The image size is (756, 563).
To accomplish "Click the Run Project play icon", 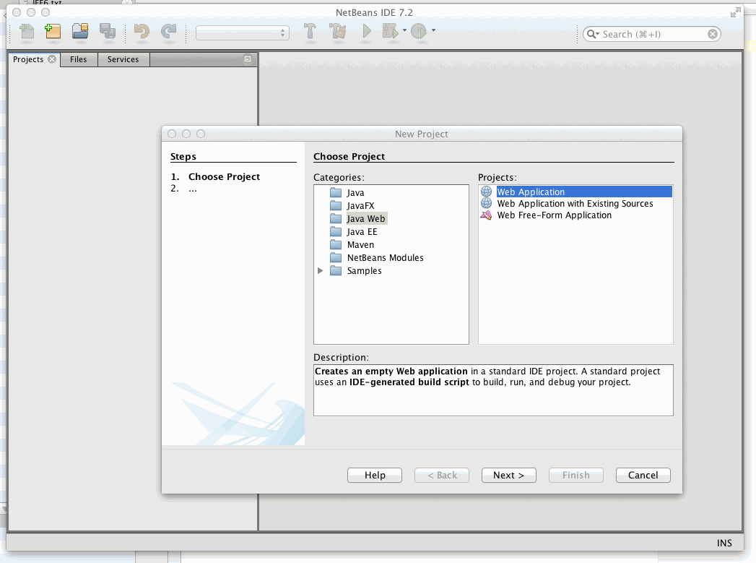I will (x=367, y=32).
